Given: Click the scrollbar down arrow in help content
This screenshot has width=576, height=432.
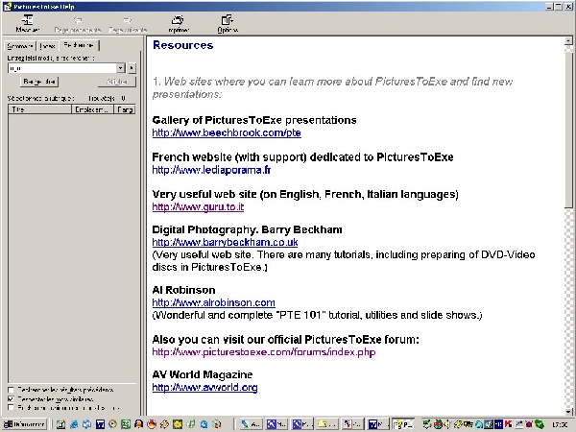Looking at the screenshot, I should [568, 412].
